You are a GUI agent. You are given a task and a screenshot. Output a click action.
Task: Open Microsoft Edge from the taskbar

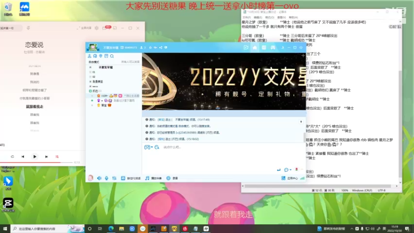coord(111,228)
